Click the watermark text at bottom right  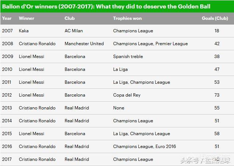point(205,160)
